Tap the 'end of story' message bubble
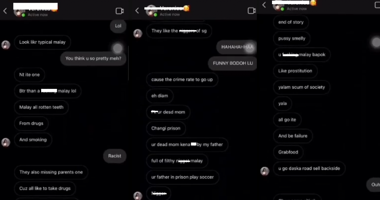The image size is (380, 200). (x=291, y=22)
